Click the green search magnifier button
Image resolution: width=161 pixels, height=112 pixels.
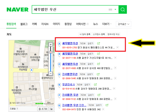click(x=123, y=9)
